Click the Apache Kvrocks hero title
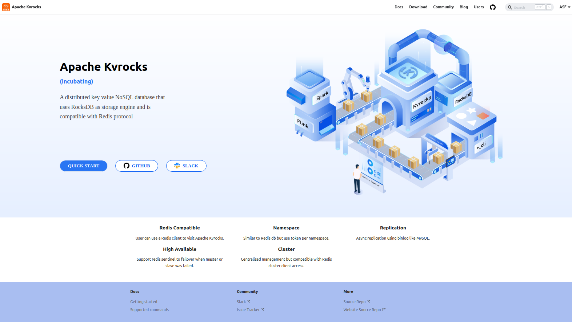572x322 pixels. tap(104, 67)
